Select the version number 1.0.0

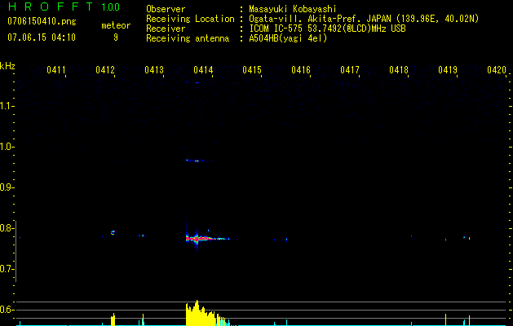tap(111, 7)
